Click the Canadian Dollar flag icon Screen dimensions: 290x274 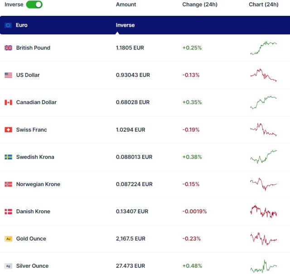[8, 102]
